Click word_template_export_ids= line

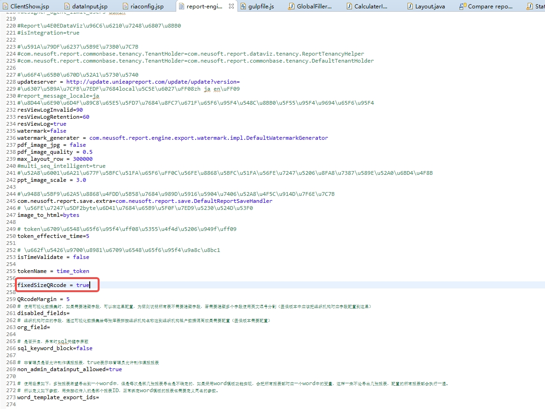click(x=58, y=397)
